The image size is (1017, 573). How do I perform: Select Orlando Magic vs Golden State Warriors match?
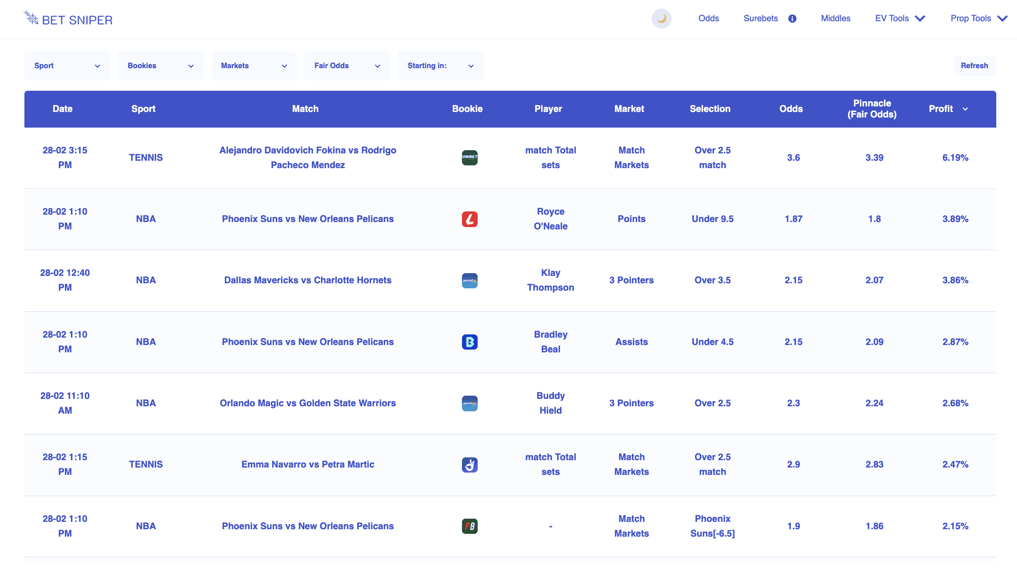pyautogui.click(x=308, y=403)
